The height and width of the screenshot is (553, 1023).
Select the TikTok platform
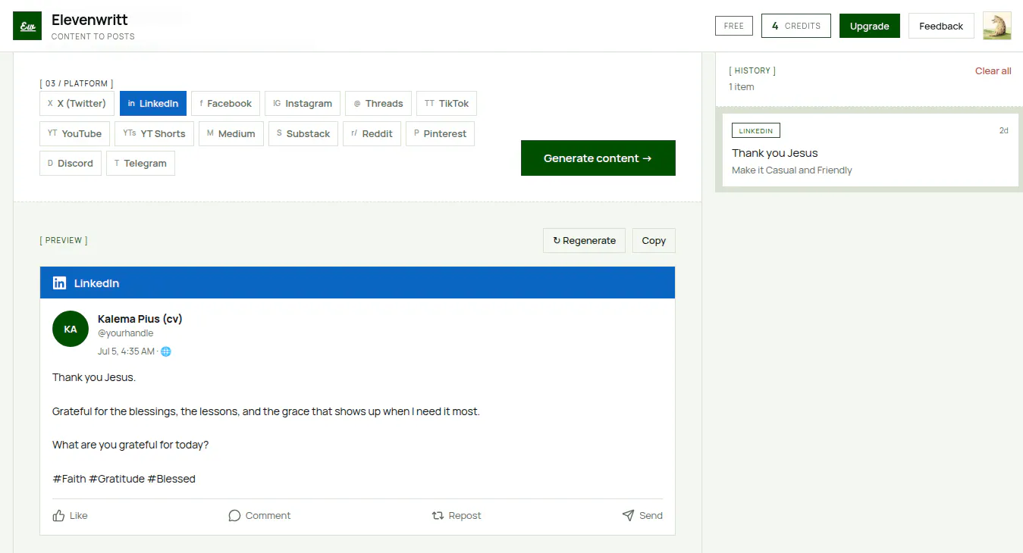(x=447, y=104)
